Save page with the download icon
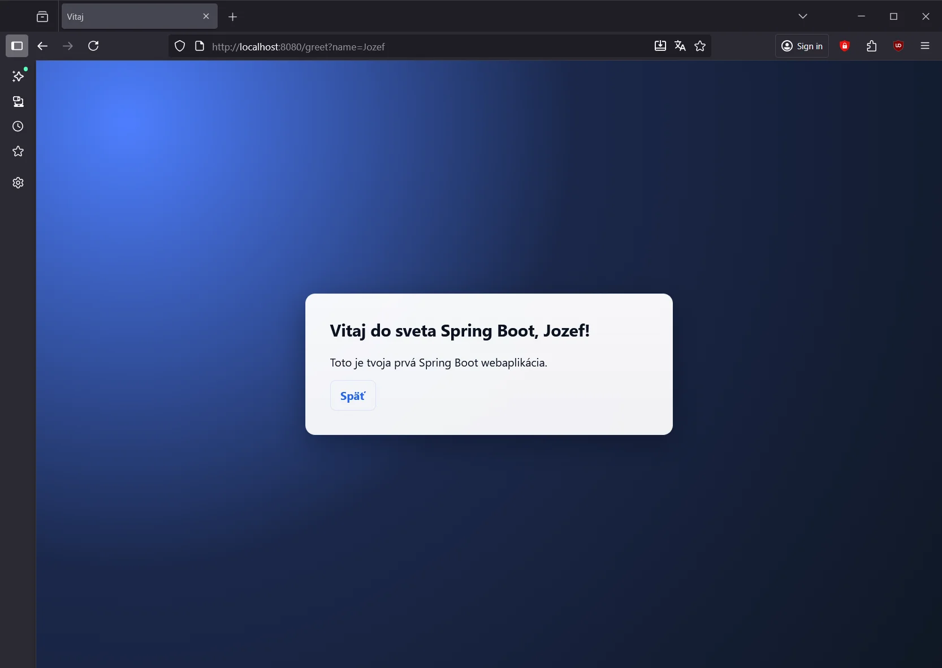This screenshot has height=668, width=942. [x=660, y=46]
